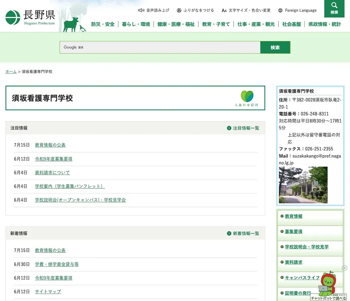Screen dimensions: 350x301
Task: Open sidebar 証明書の発行 link
Action: click(298, 293)
